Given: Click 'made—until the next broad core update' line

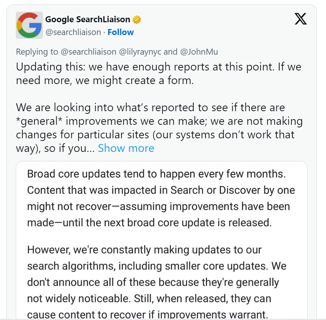Looking at the screenshot, I should 149,222.
